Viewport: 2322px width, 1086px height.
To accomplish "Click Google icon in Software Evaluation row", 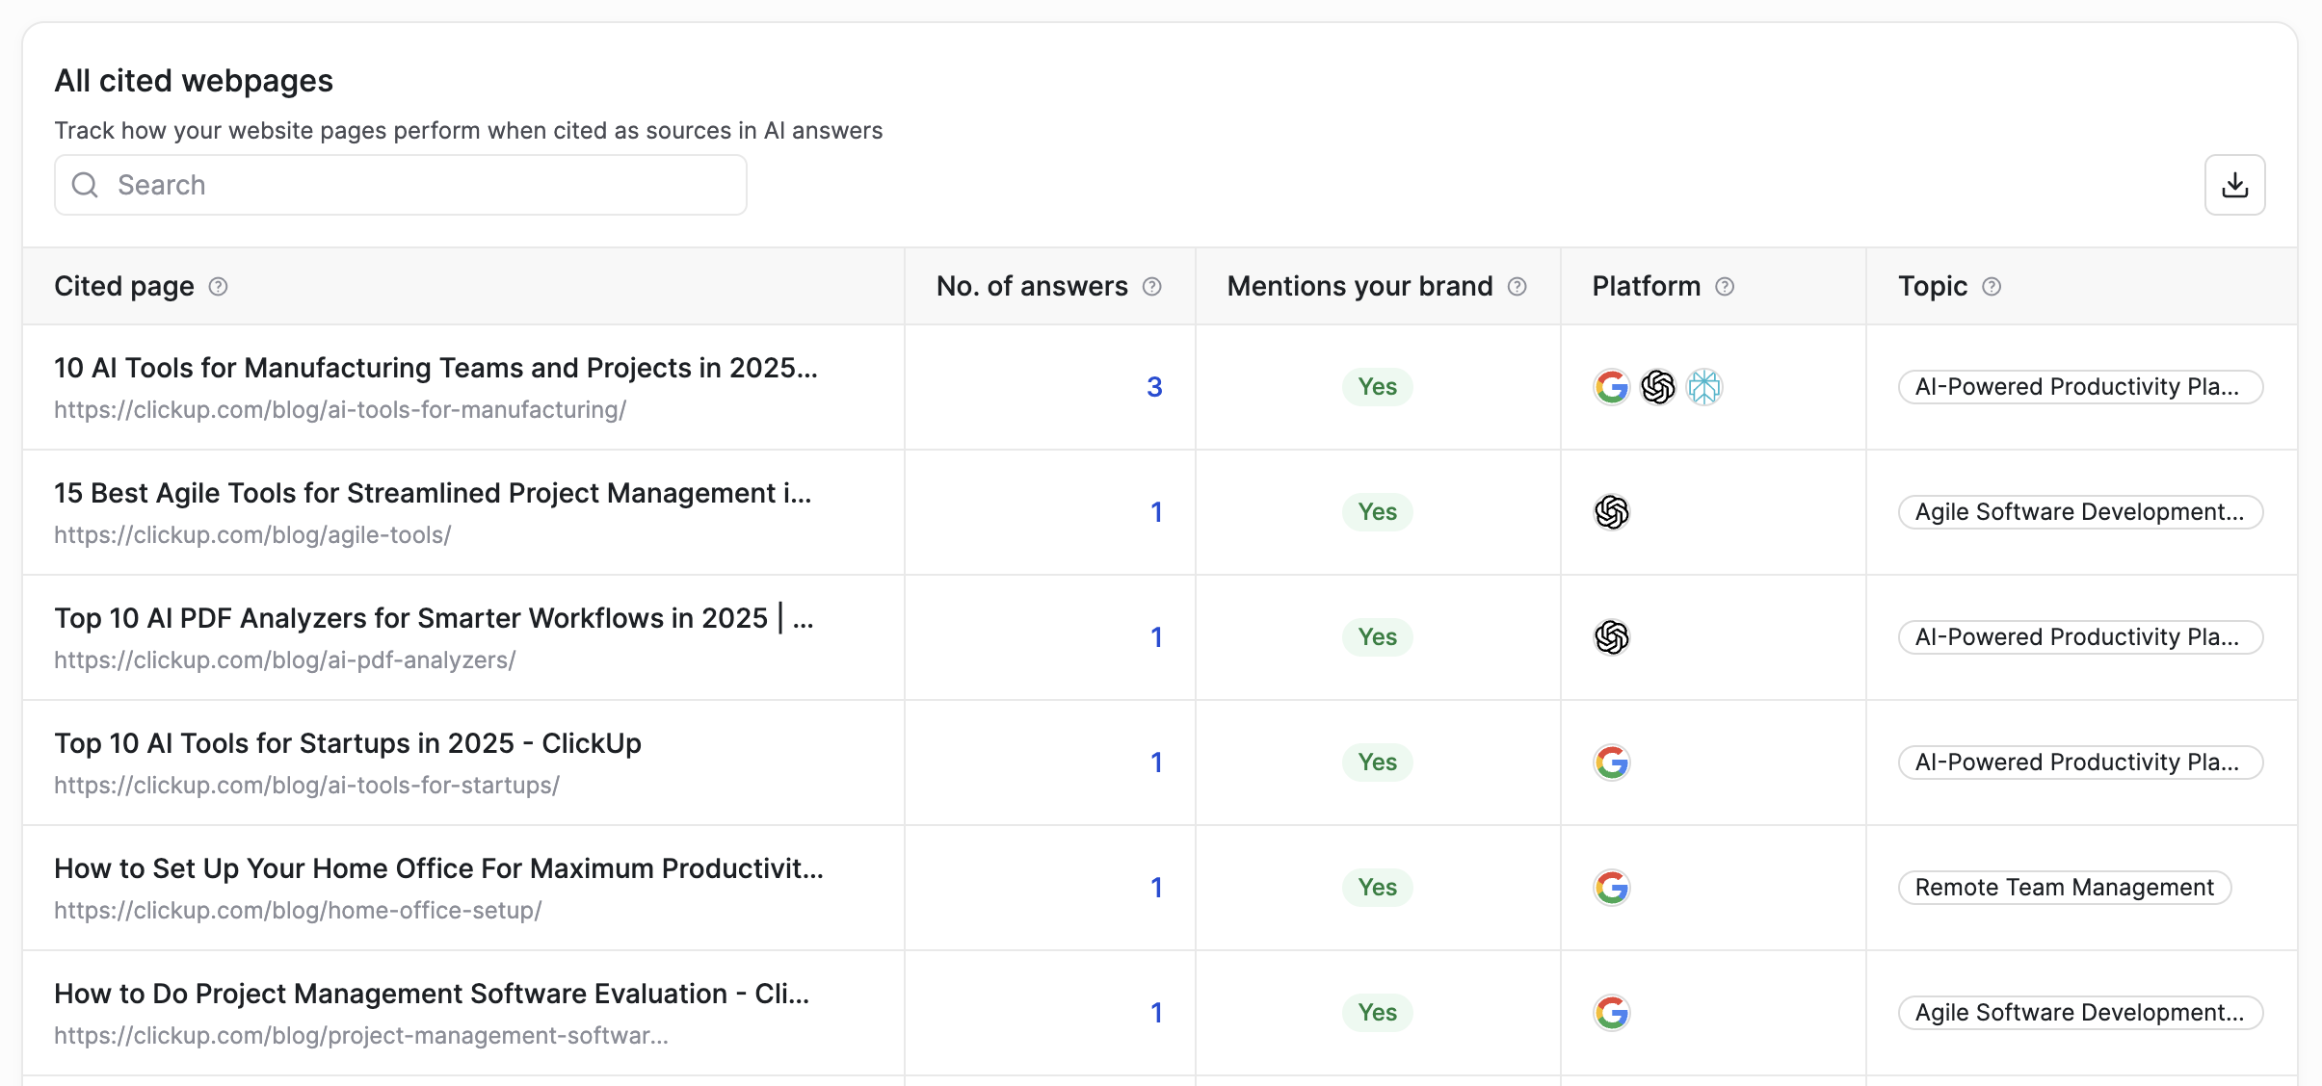I will [1612, 1013].
